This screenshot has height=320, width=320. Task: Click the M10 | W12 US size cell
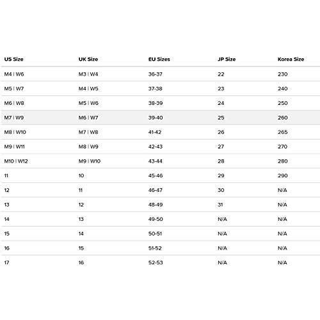(16, 161)
